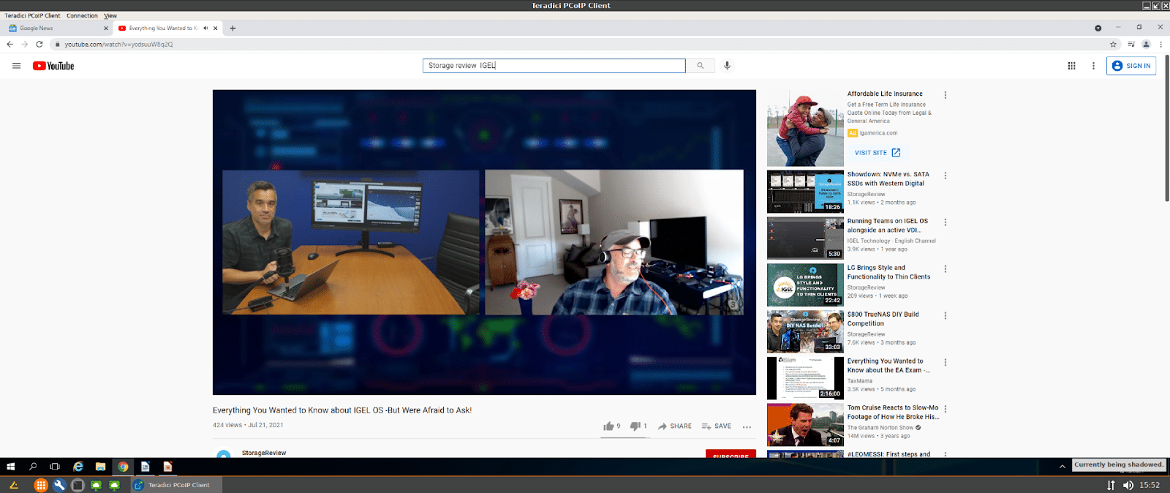Screen dimensions: 1170x493
Task: Start voice search with microphone icon
Action: [x=727, y=66]
